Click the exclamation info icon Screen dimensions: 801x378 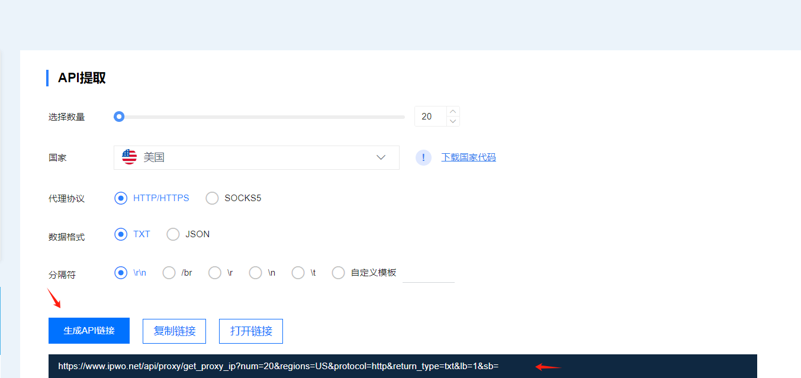(423, 157)
